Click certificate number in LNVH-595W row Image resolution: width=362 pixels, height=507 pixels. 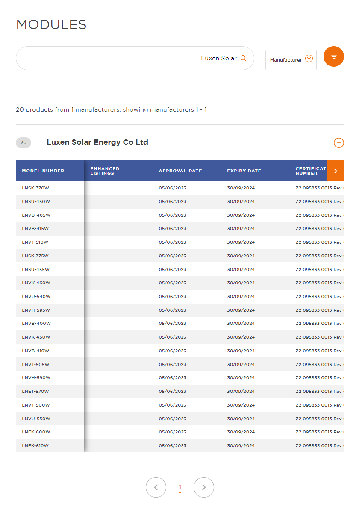point(320,310)
